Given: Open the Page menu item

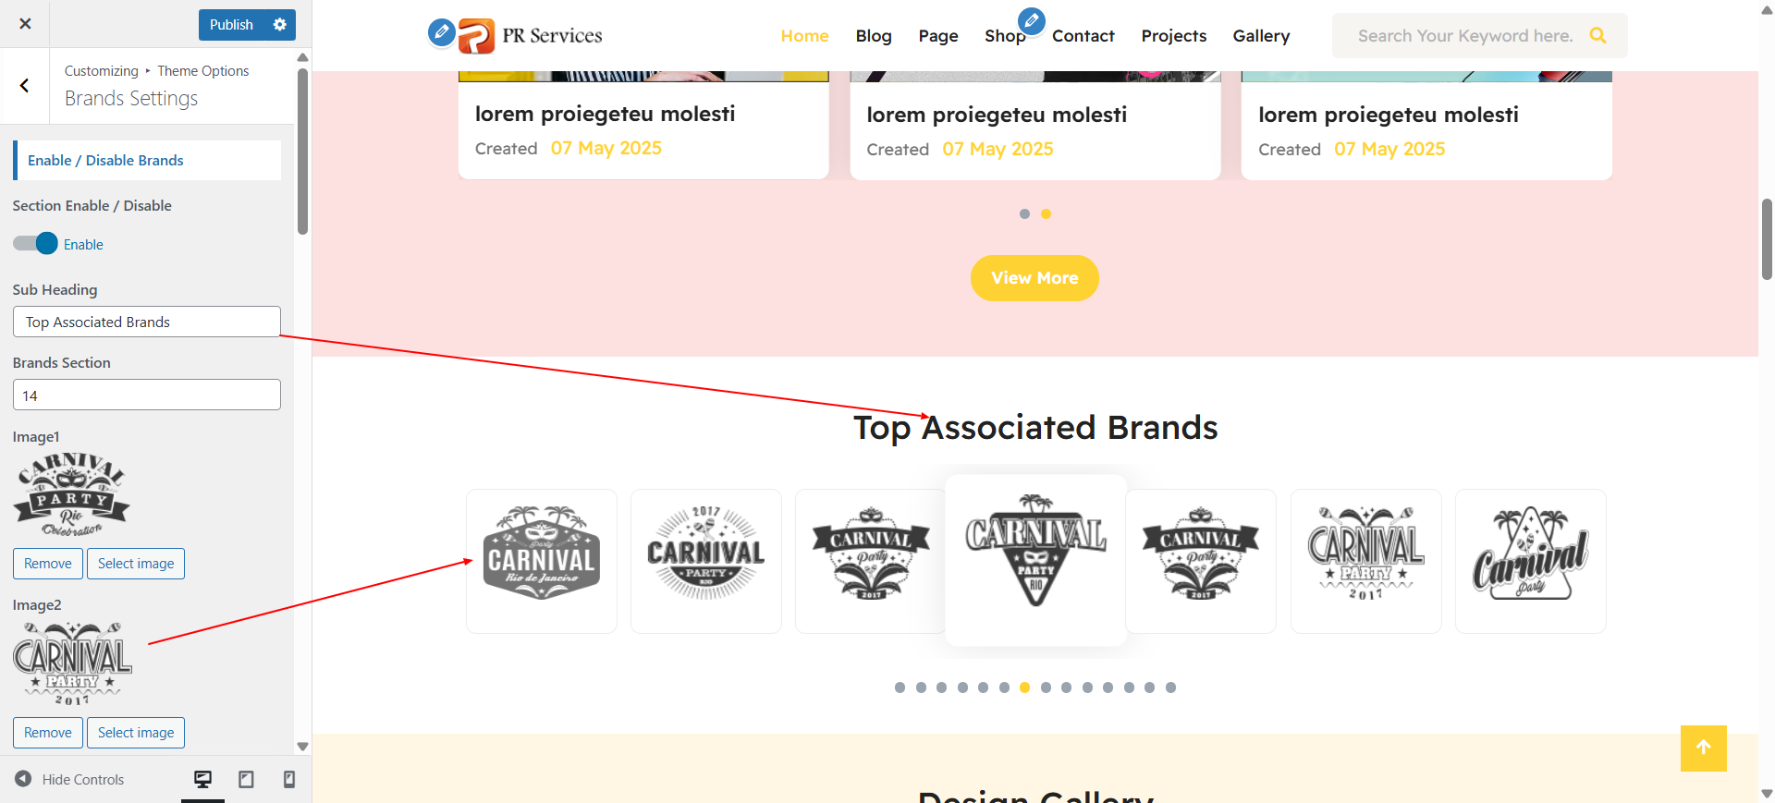Looking at the screenshot, I should [x=938, y=36].
